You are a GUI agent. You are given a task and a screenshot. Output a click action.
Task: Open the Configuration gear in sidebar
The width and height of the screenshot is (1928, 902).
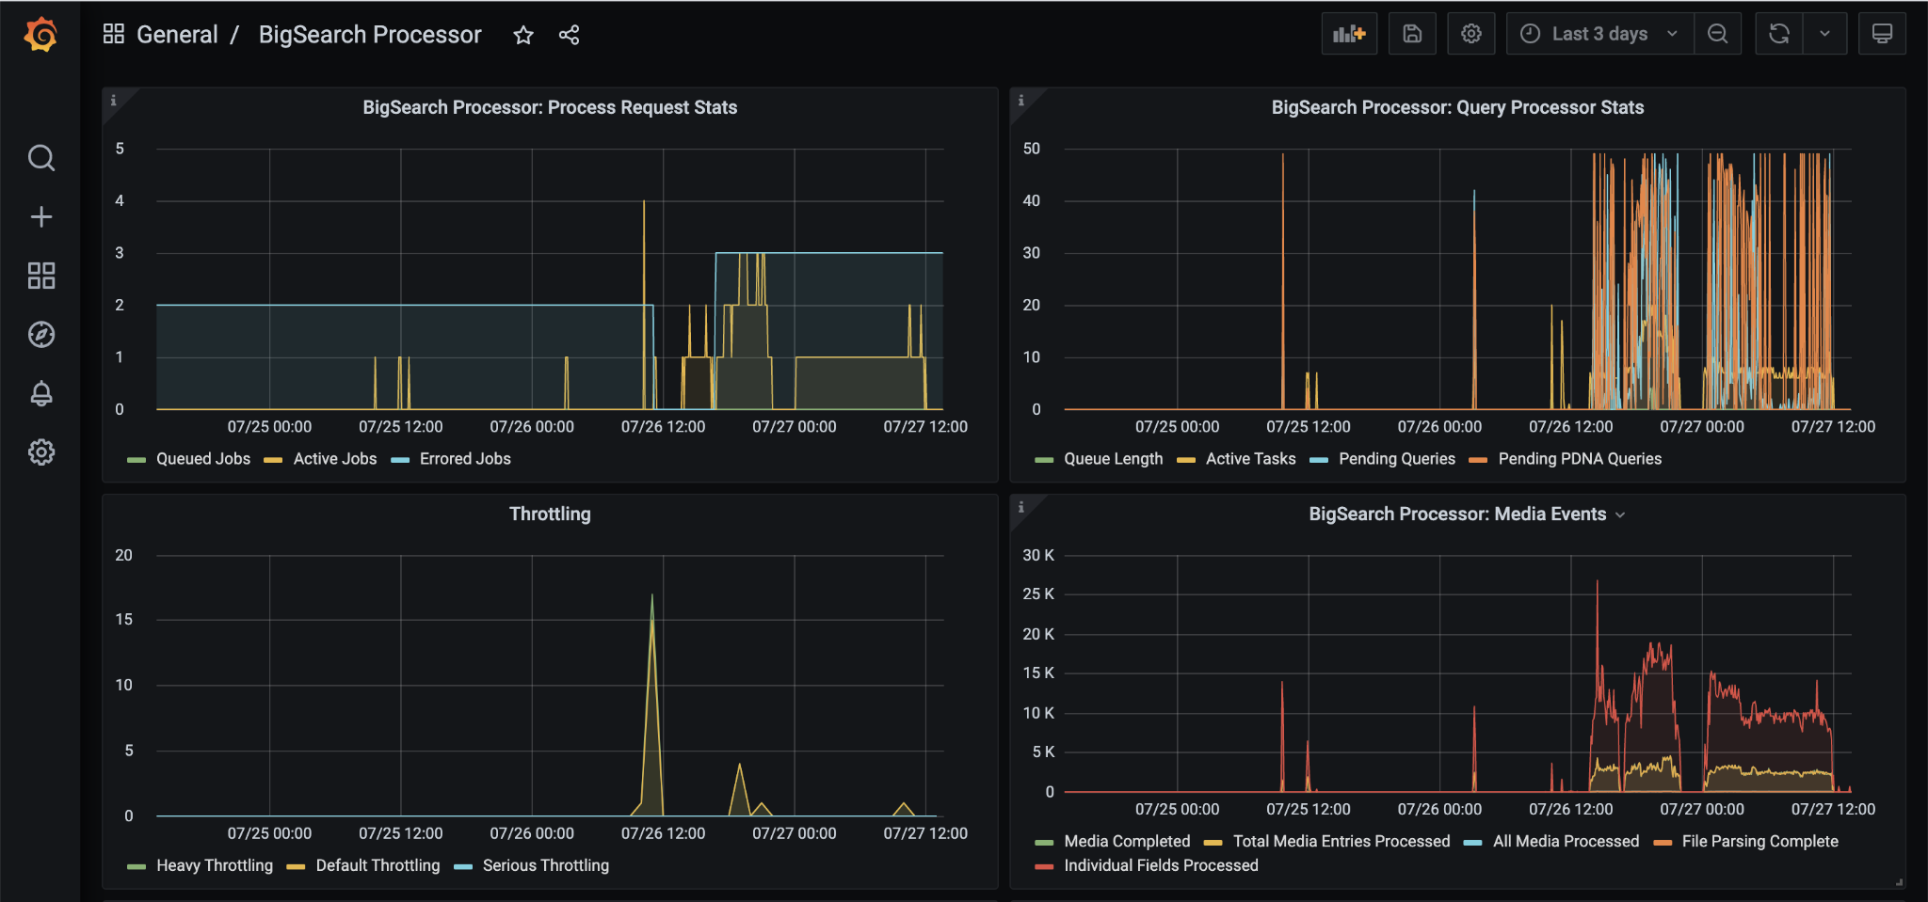coord(40,452)
